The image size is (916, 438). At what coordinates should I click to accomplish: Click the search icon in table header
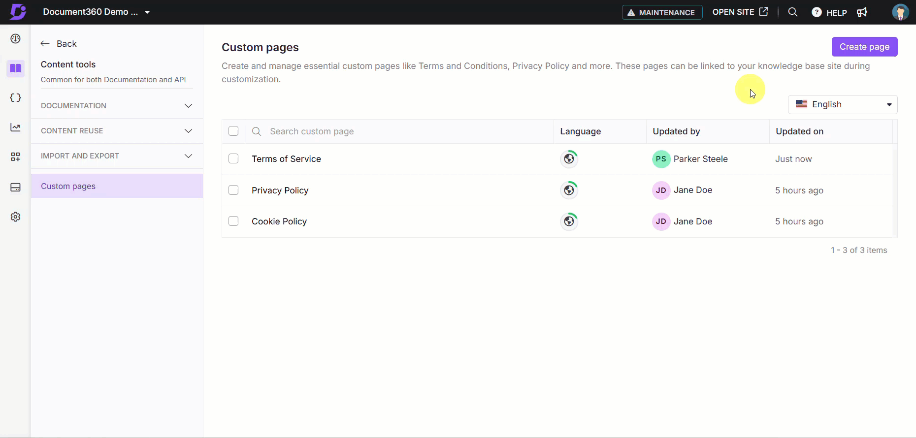[x=257, y=131]
